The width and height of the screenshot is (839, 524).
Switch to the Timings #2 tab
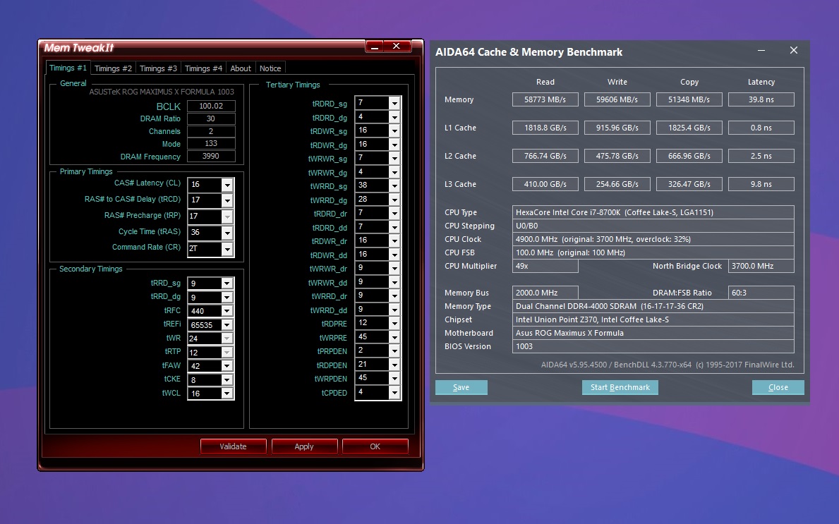coord(113,68)
